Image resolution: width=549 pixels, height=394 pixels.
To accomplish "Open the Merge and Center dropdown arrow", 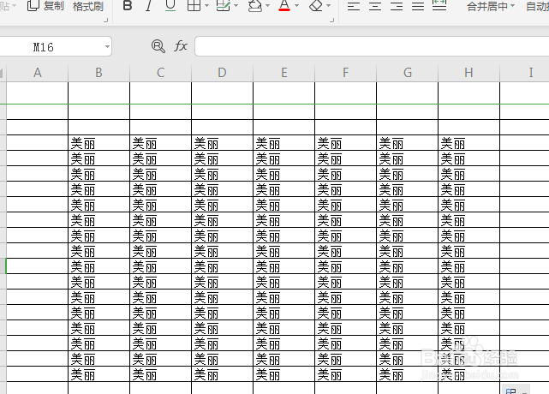I will point(512,6).
